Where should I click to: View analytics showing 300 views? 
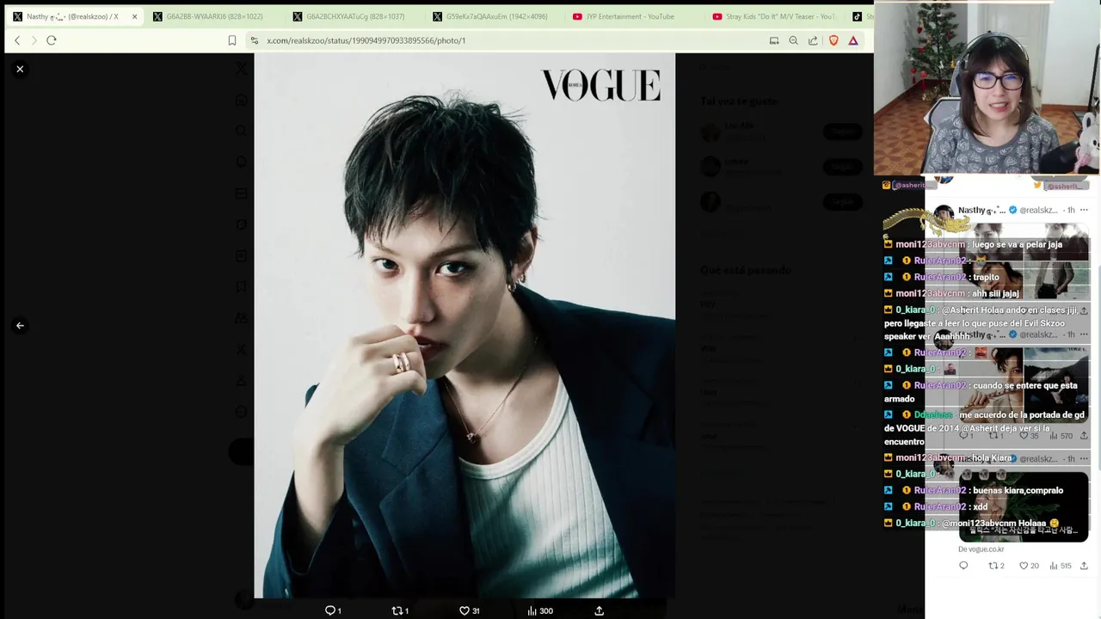point(540,610)
